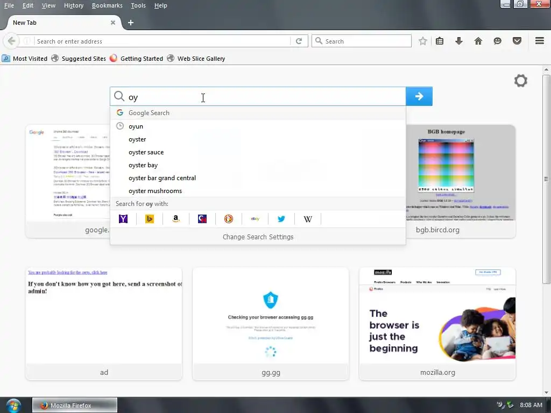Open History menu

tap(73, 5)
